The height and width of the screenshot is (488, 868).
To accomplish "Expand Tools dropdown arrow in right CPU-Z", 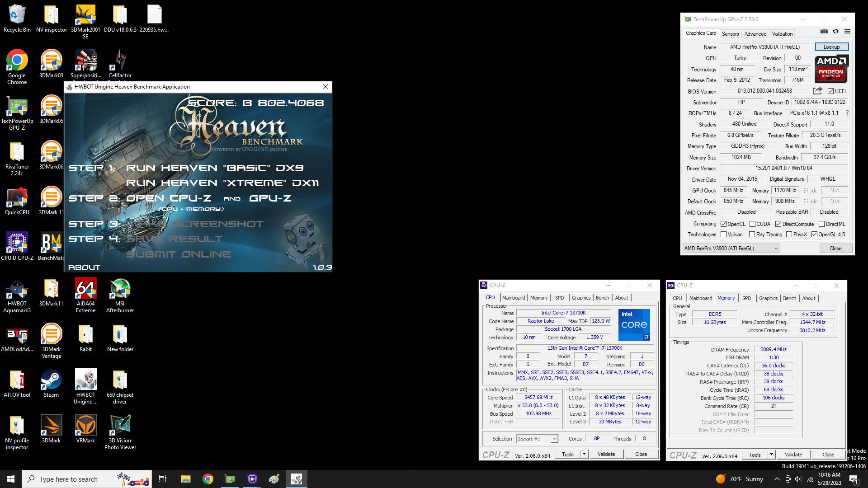I will point(771,455).
